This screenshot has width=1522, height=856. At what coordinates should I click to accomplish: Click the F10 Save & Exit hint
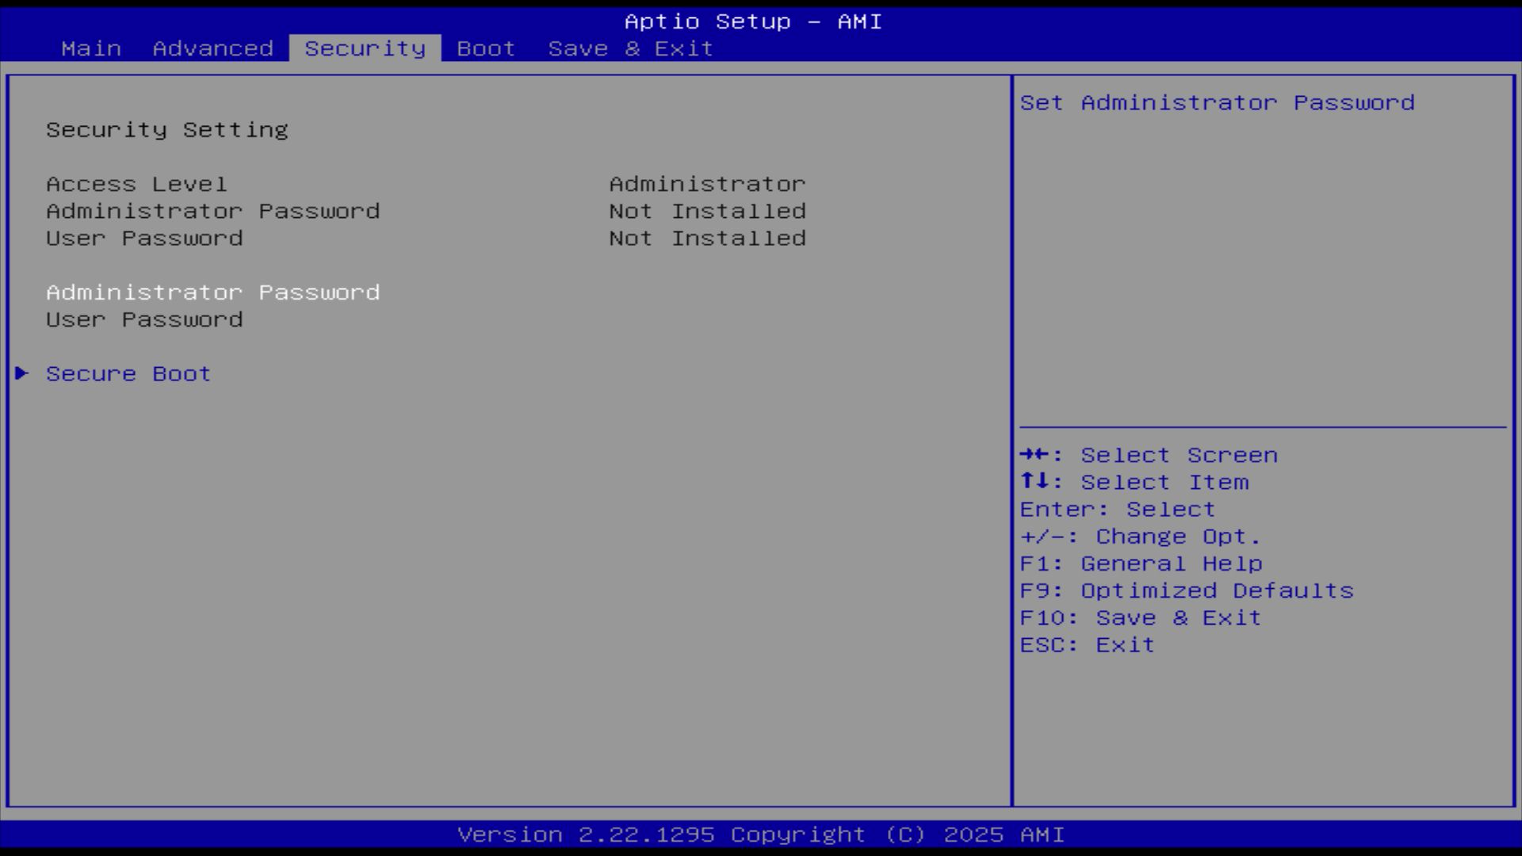pos(1140,617)
